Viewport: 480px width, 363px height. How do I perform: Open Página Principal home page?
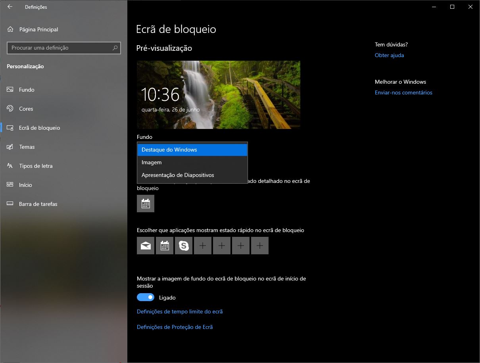click(x=33, y=29)
